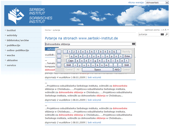Expand the institut menu section
Image resolution: width=171 pixels, height=126 pixels.
[11, 30]
